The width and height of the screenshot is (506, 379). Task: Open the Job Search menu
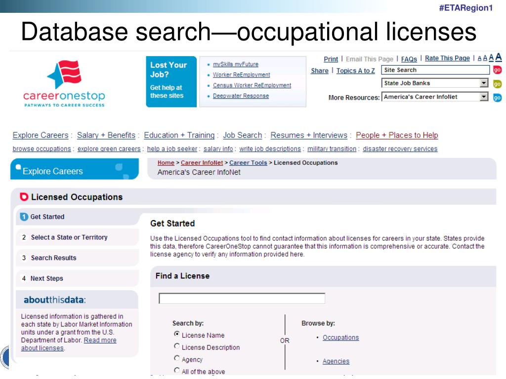242,135
